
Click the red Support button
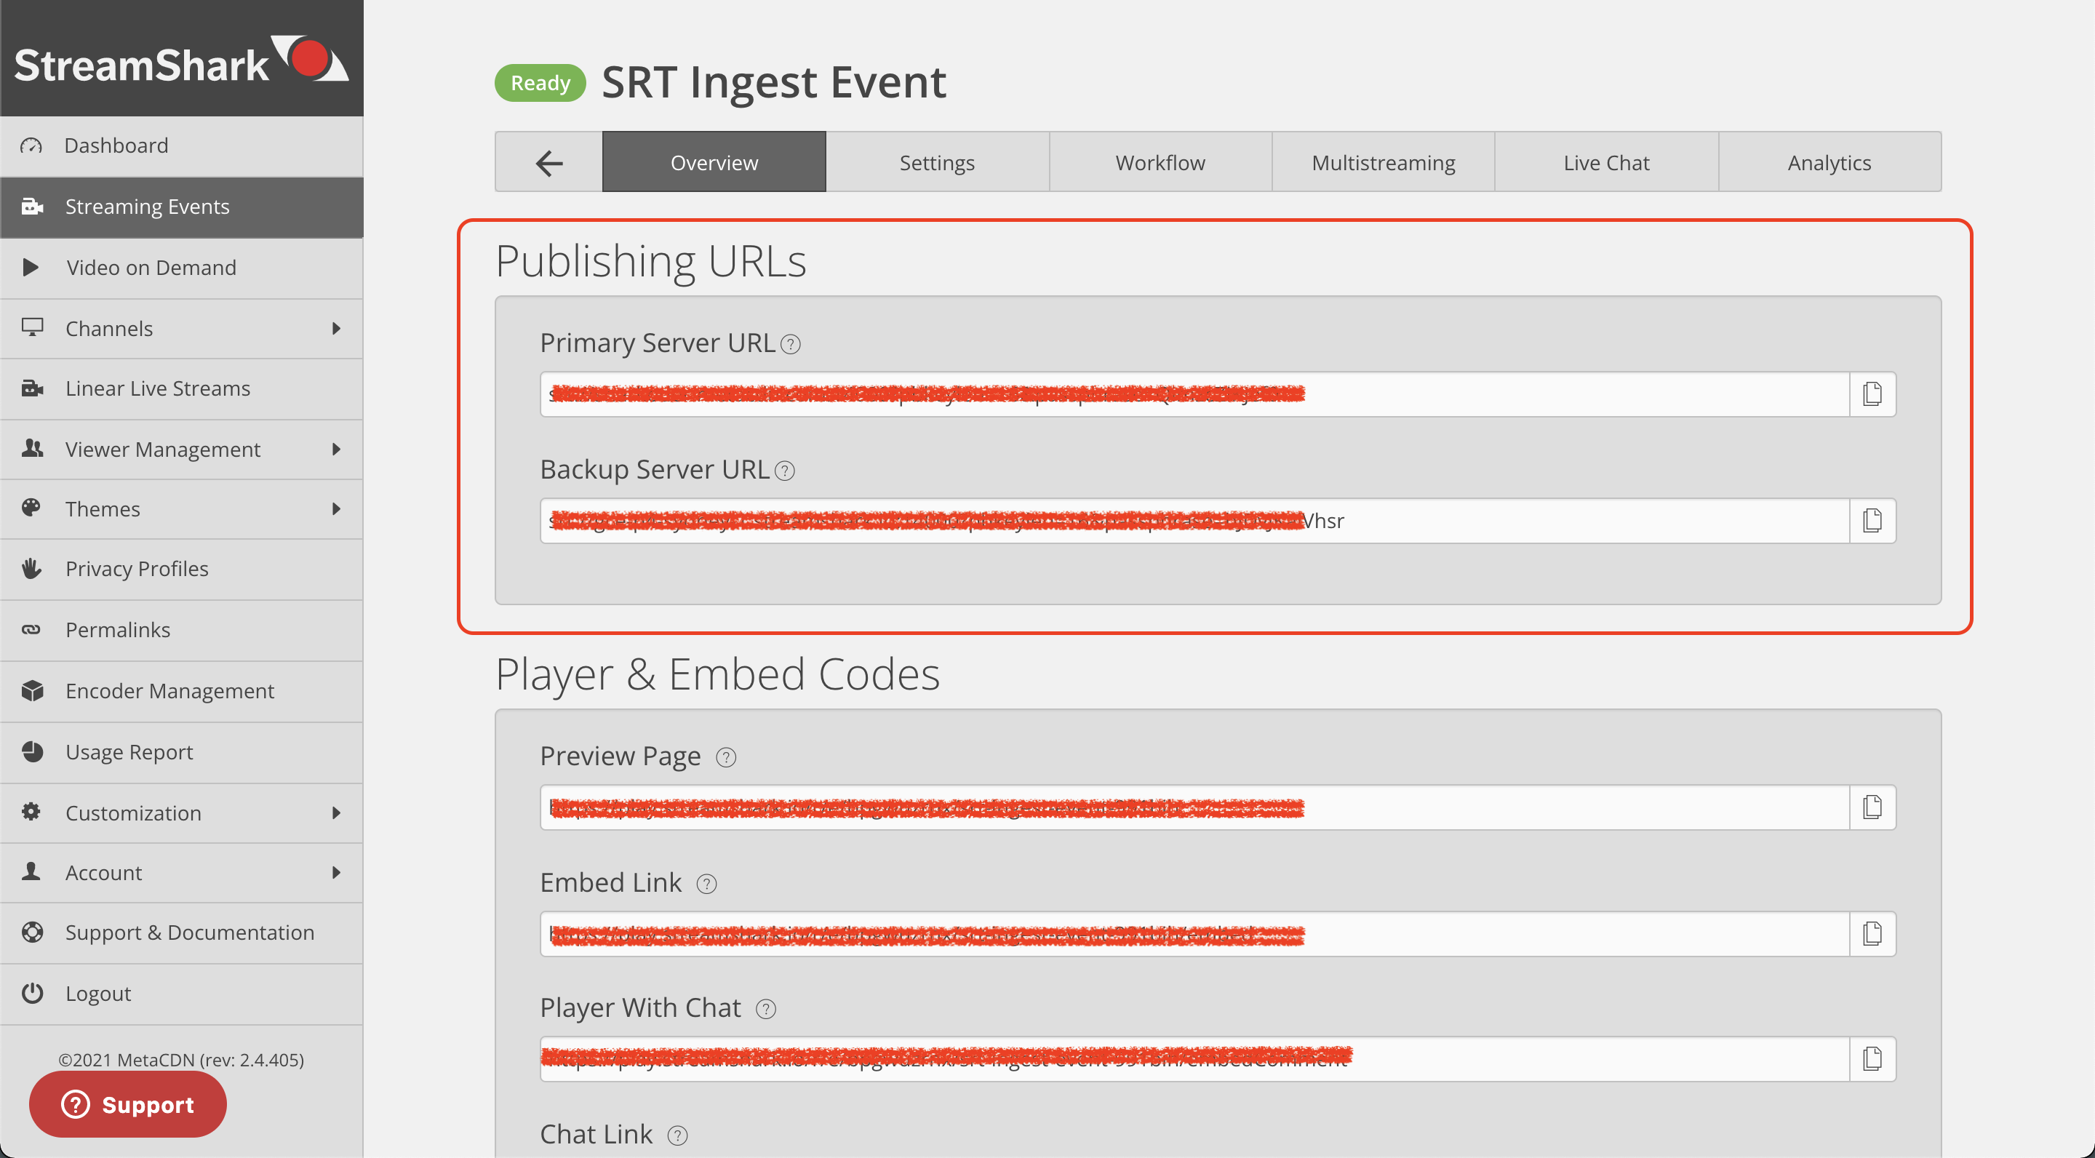[128, 1104]
